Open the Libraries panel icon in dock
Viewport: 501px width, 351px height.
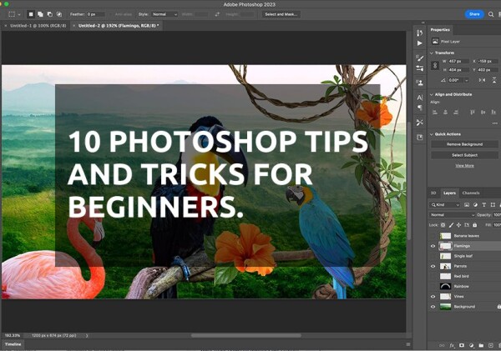pos(419,138)
